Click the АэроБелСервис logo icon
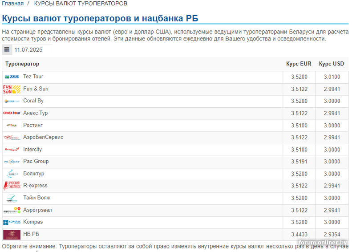The height and width of the screenshot is (252, 356). (x=12, y=138)
